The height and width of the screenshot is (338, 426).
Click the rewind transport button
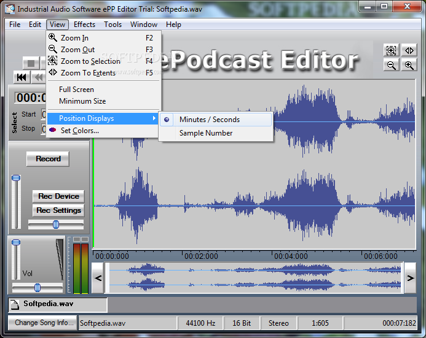click(x=39, y=78)
